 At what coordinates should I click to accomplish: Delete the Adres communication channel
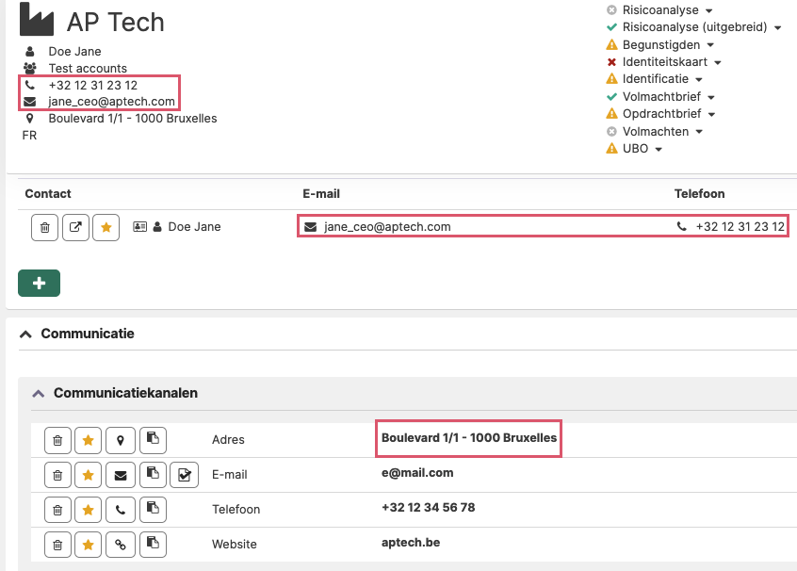58,440
